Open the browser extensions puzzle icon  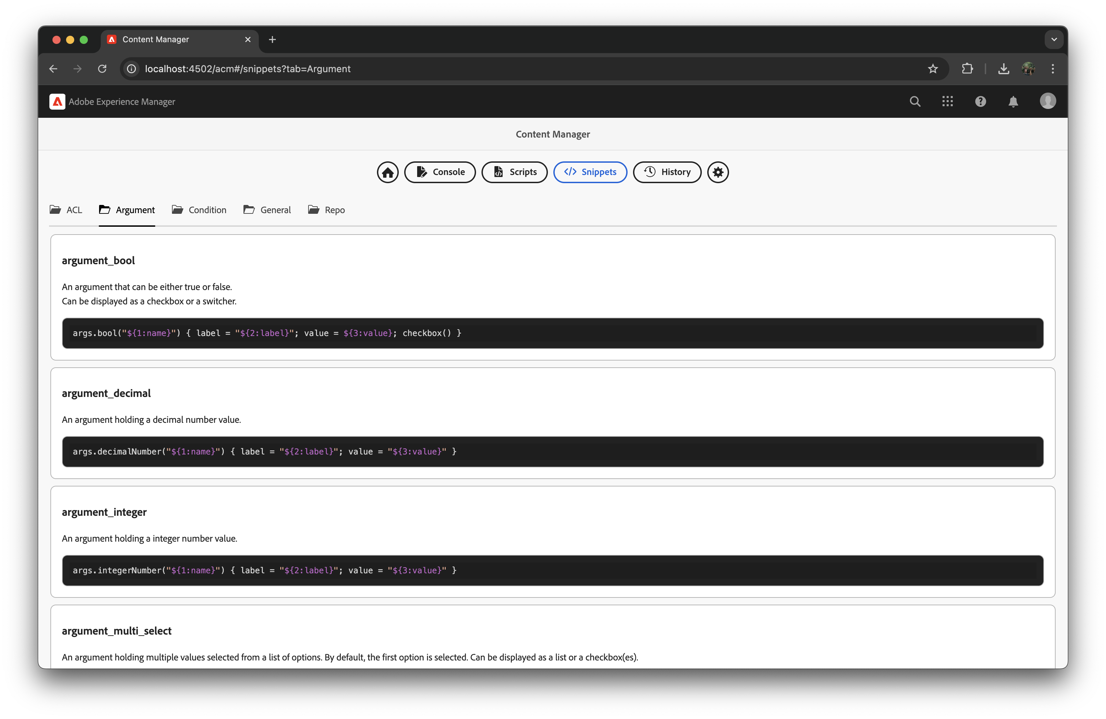[x=967, y=69]
